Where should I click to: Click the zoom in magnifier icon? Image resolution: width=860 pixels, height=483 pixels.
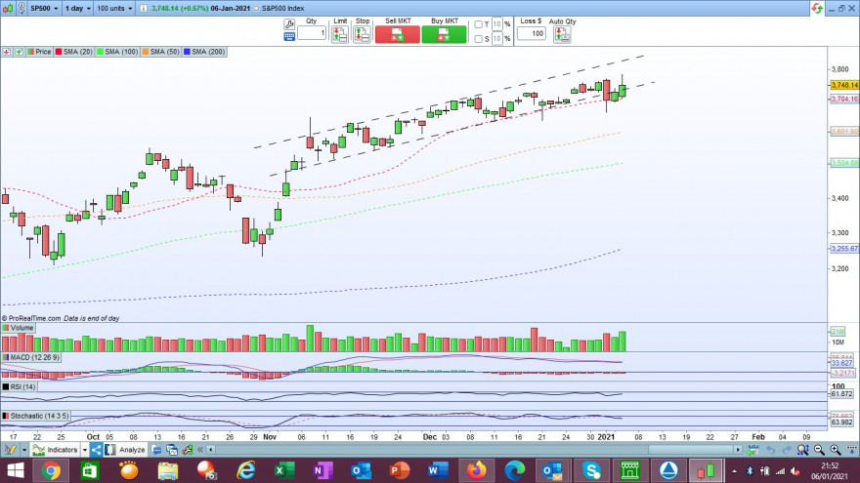836,450
